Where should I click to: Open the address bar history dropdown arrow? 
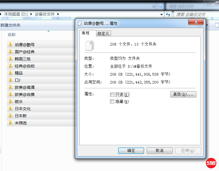click(161, 14)
